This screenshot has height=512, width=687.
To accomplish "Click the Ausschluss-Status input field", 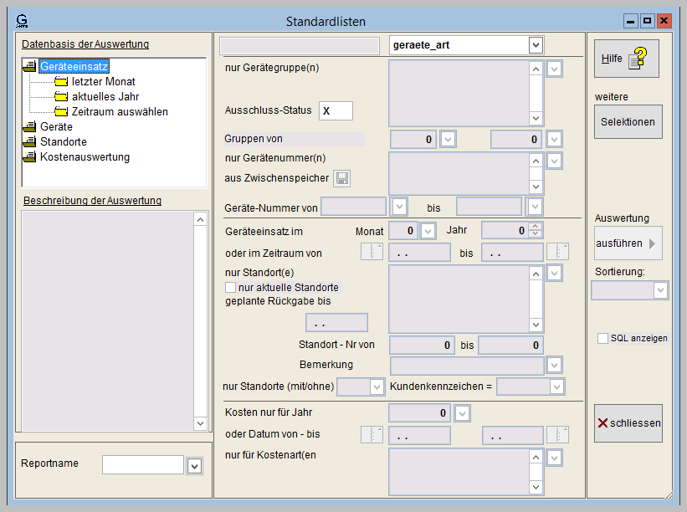I will [x=336, y=110].
